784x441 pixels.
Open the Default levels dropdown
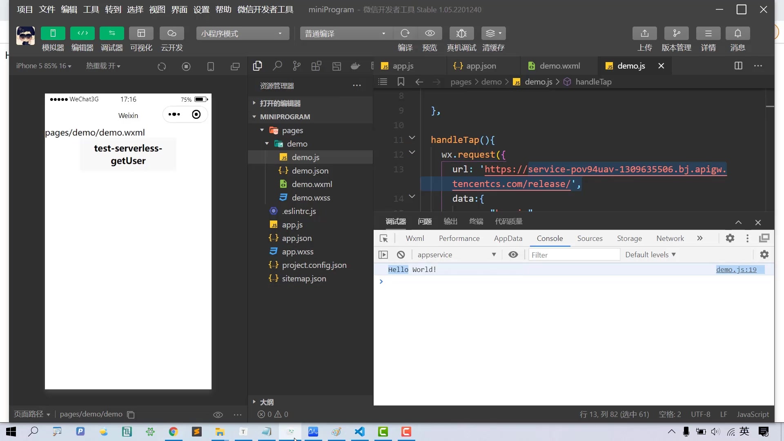point(650,255)
